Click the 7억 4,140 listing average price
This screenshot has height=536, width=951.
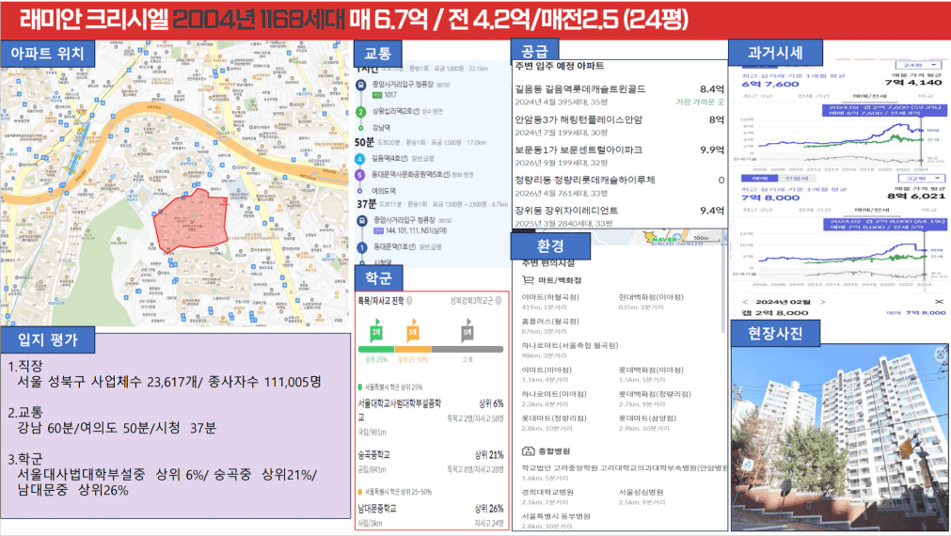pyautogui.click(x=912, y=83)
